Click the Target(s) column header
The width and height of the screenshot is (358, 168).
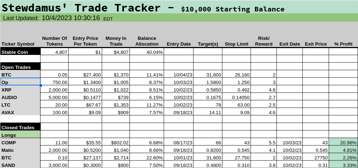pos(208,44)
